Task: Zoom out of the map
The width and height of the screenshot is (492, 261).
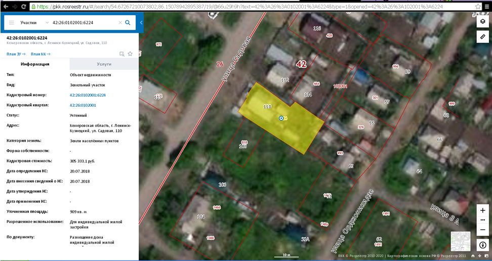Action: point(482,229)
